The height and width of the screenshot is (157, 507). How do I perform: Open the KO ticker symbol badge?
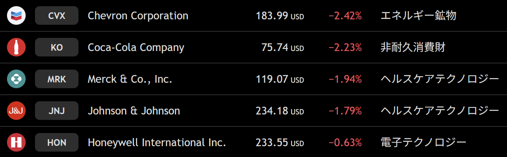click(x=57, y=48)
